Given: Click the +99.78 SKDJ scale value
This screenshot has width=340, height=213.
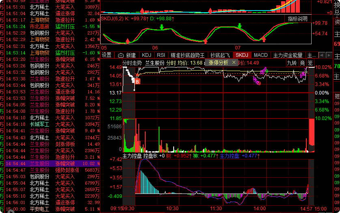Looking at the screenshot, I should (x=320, y=23).
